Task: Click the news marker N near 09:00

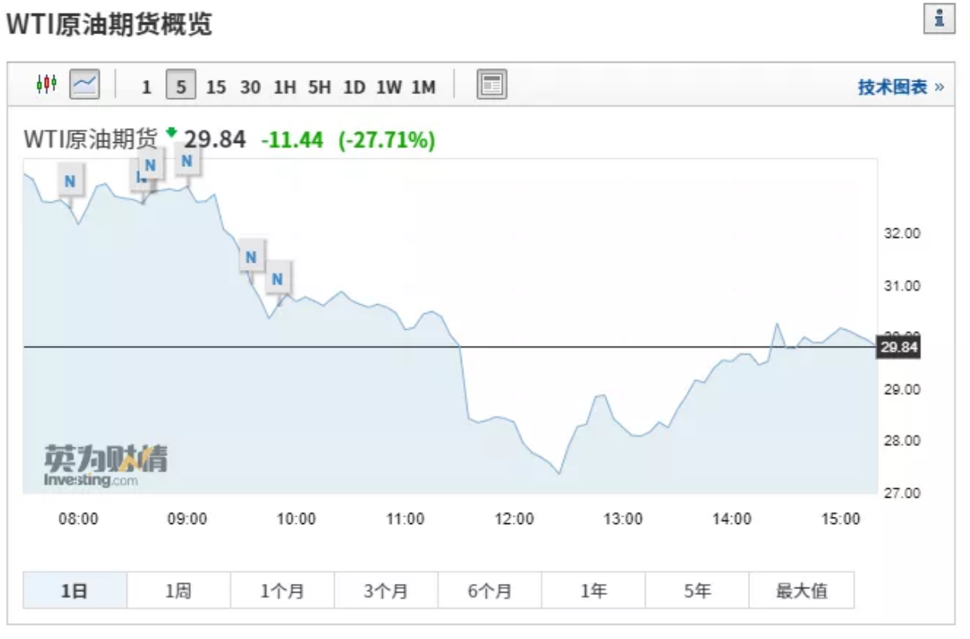Action: pos(186,161)
